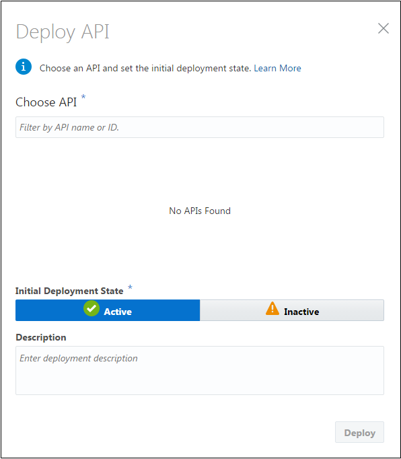Focus the Filter by API name field
Viewport: 401px width, 459px height.
(200, 127)
